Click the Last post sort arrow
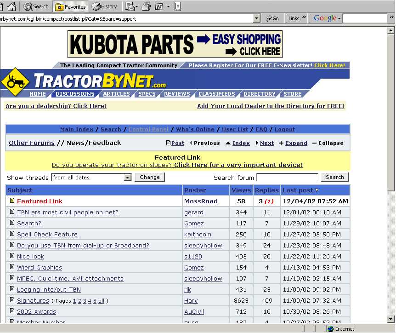 (x=317, y=190)
